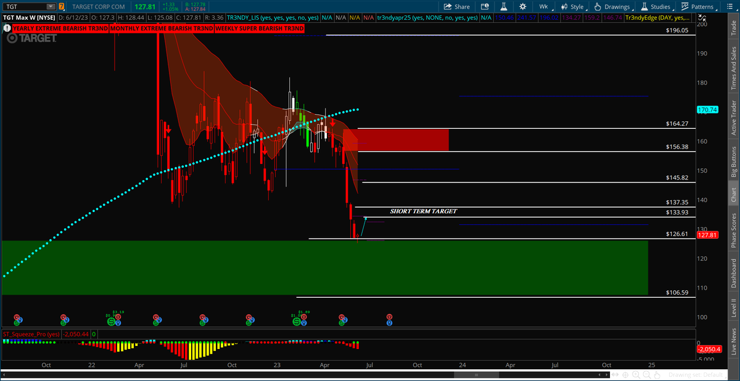The width and height of the screenshot is (740, 381).
Task: Click the $106.59 price level label
Action: [676, 292]
